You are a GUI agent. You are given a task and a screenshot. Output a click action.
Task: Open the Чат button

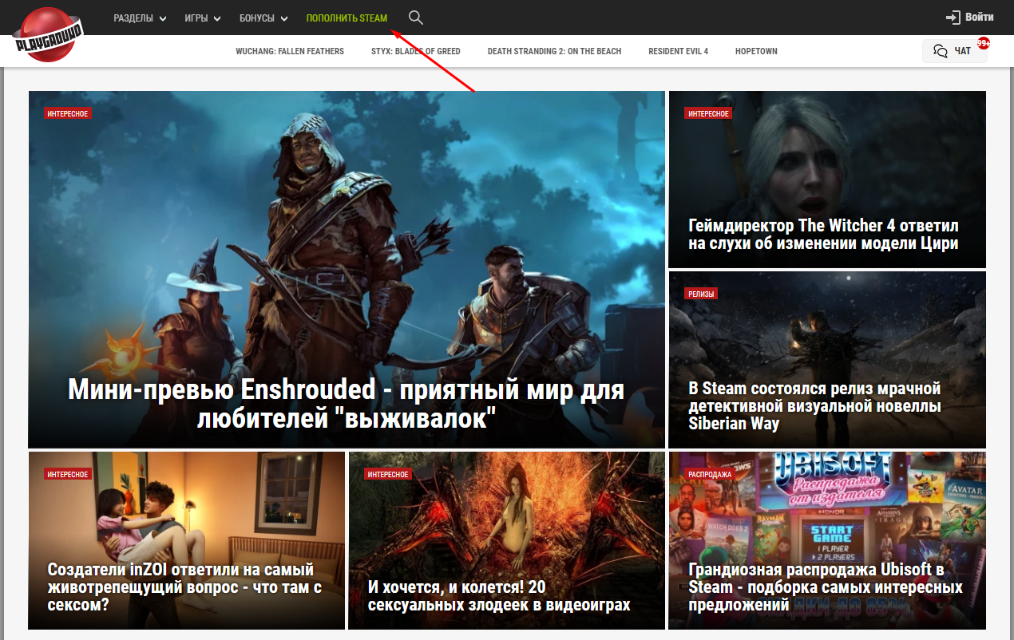pyautogui.click(x=955, y=51)
